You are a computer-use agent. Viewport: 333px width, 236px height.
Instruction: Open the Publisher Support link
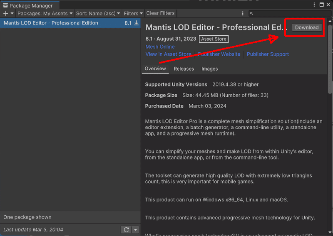tap(268, 54)
